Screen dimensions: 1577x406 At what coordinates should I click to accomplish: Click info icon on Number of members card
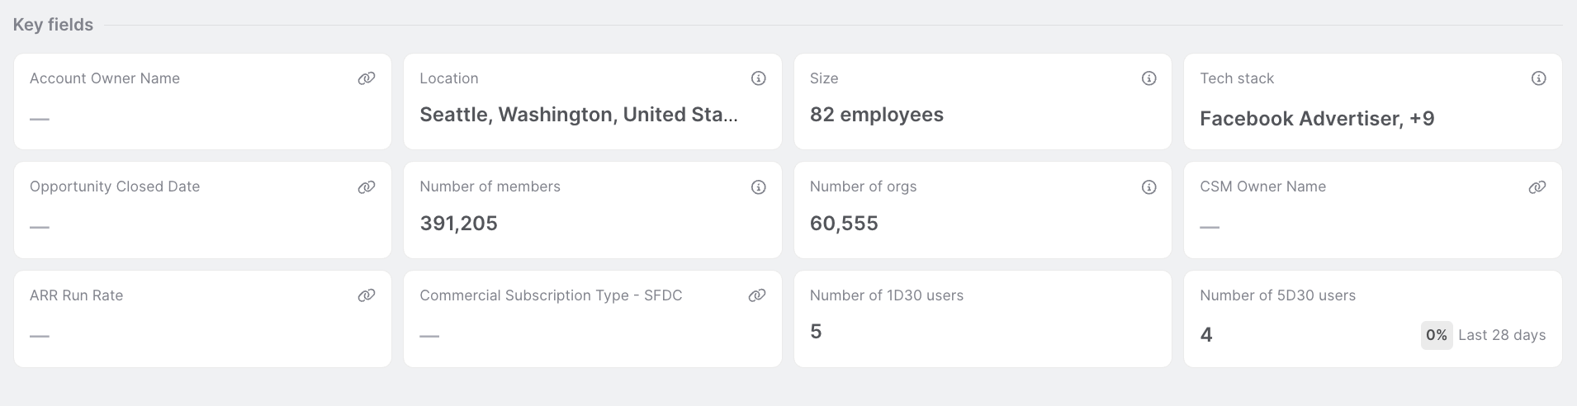pos(758,187)
